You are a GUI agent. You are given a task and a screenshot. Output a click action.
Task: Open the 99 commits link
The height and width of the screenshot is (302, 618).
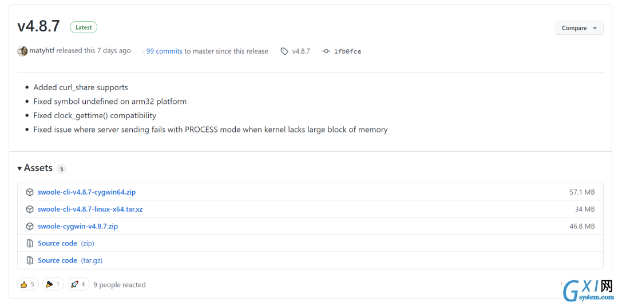(164, 51)
